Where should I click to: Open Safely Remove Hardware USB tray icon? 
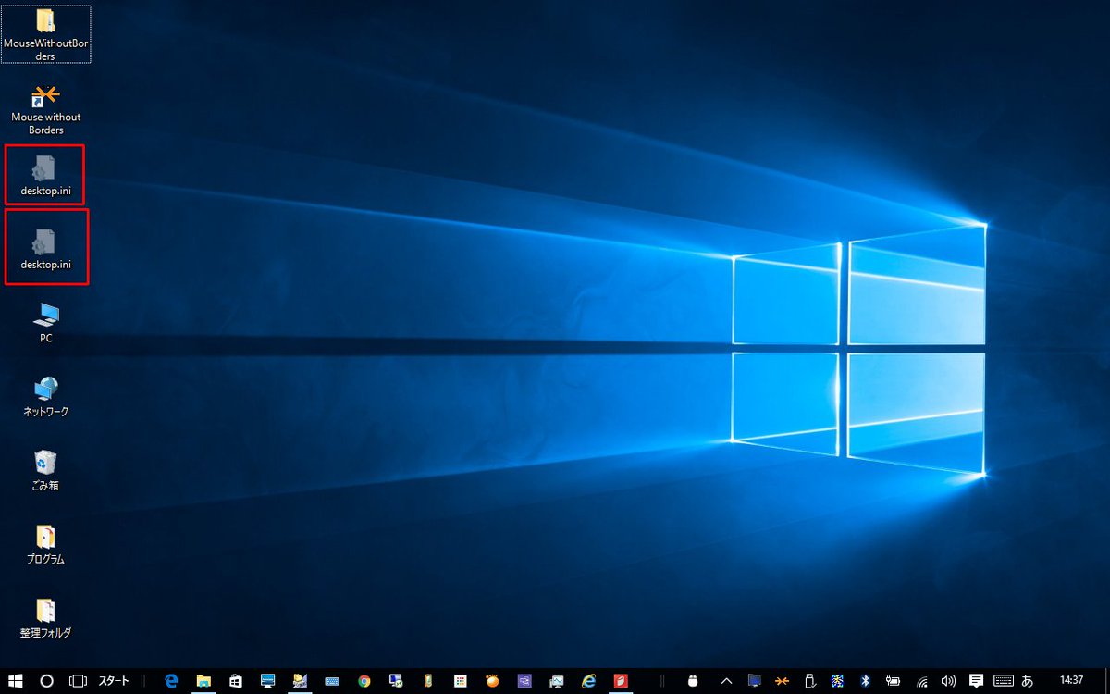pyautogui.click(x=810, y=680)
